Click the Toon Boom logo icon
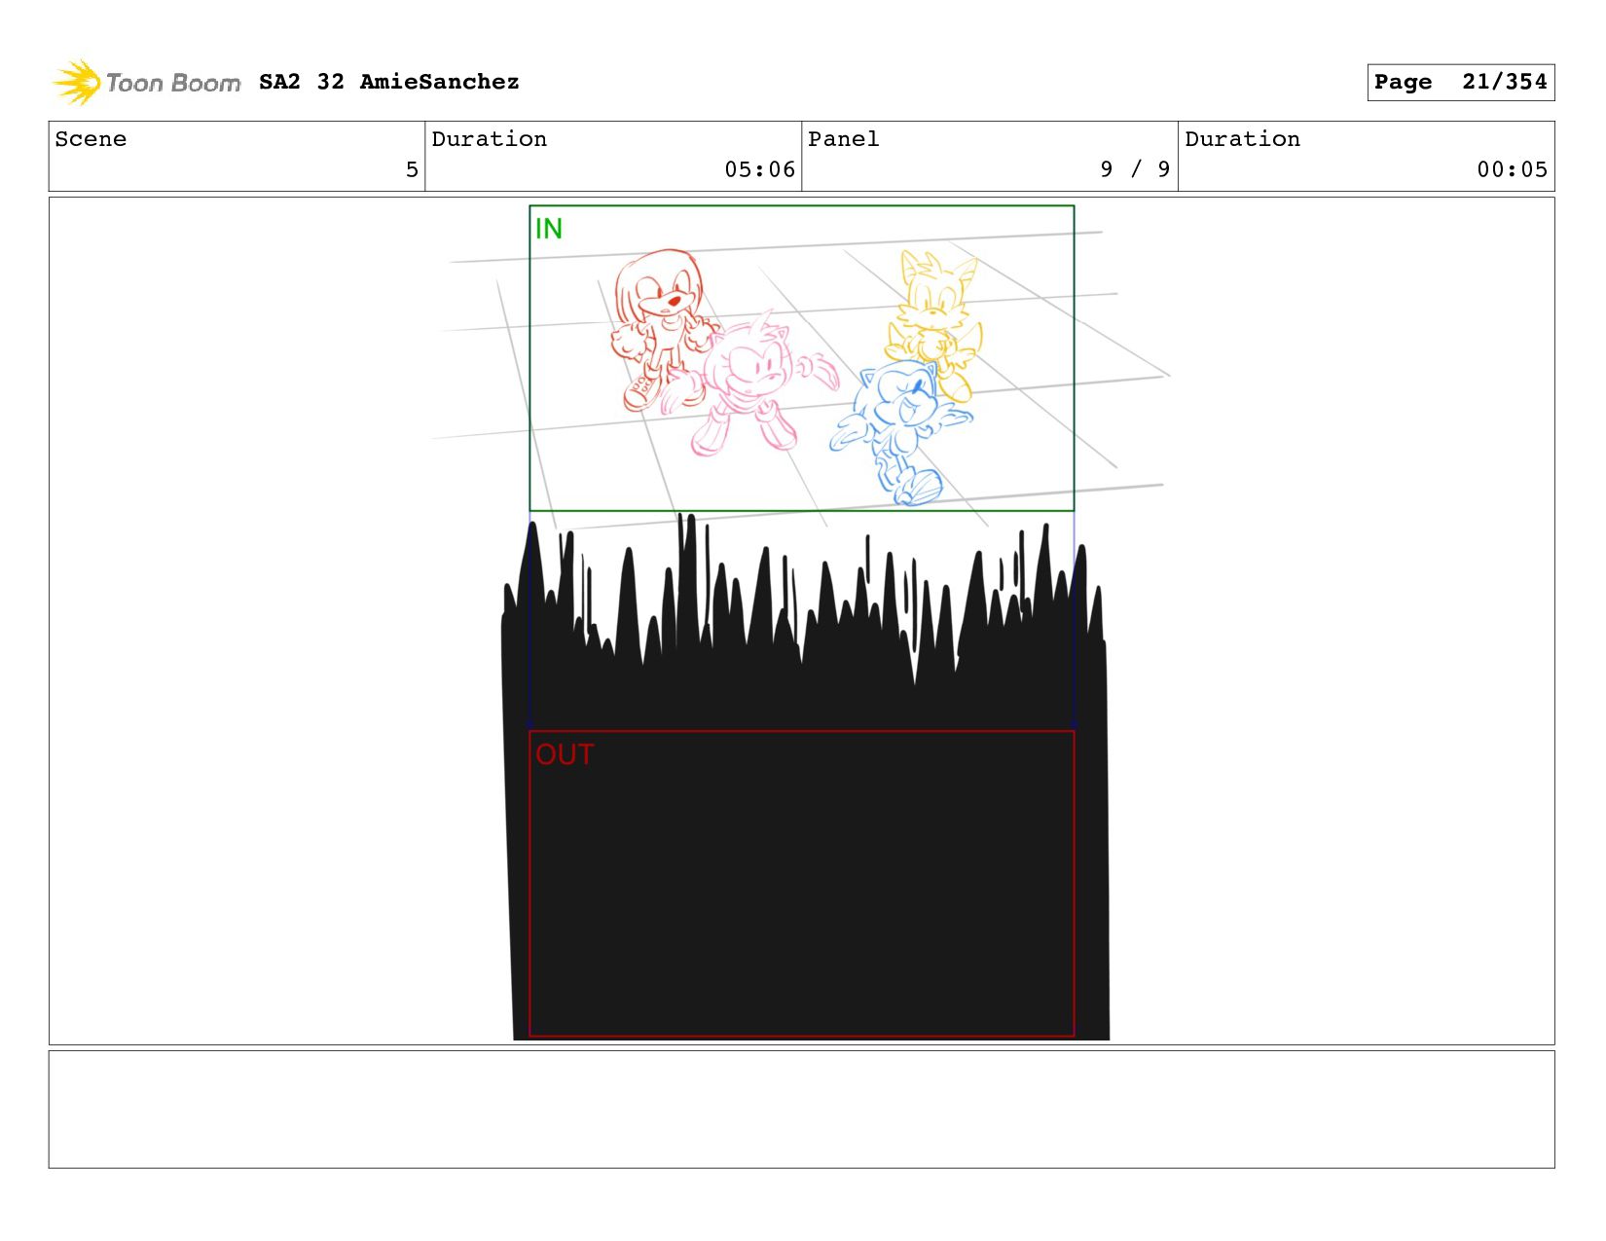 tap(76, 82)
